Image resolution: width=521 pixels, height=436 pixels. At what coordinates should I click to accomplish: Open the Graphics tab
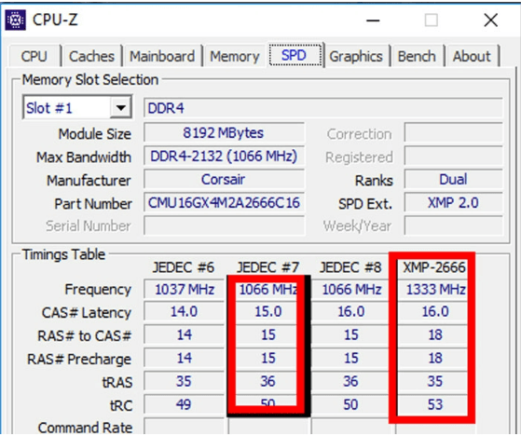click(x=356, y=56)
